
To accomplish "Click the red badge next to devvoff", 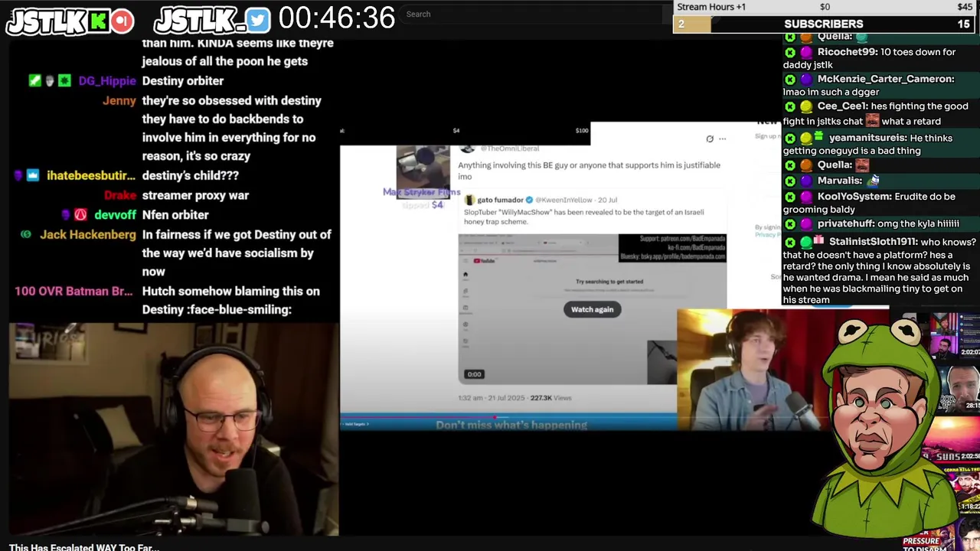I will click(80, 215).
